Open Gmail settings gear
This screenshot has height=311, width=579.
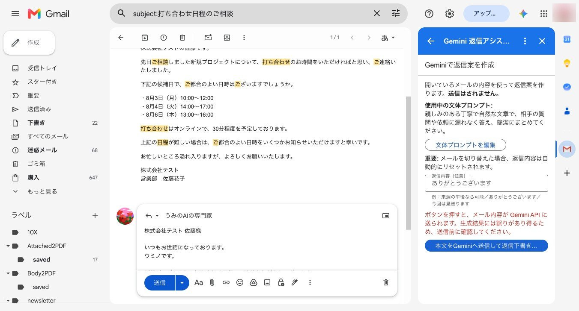[x=450, y=14]
